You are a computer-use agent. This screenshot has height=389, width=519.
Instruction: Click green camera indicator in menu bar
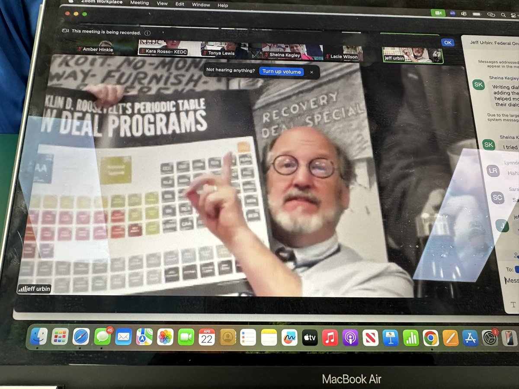click(438, 13)
